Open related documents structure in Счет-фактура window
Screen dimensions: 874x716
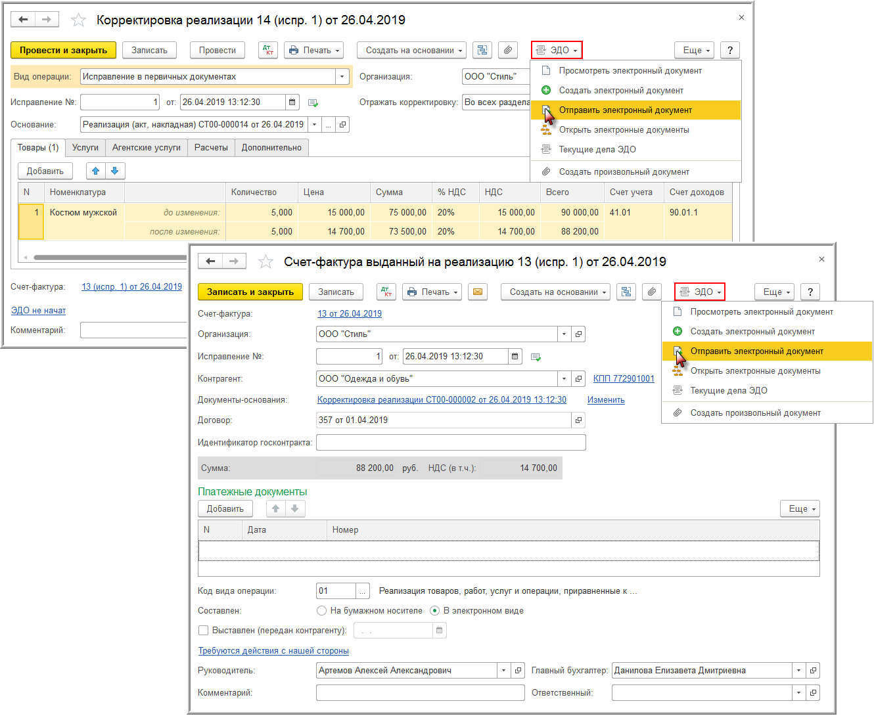626,292
